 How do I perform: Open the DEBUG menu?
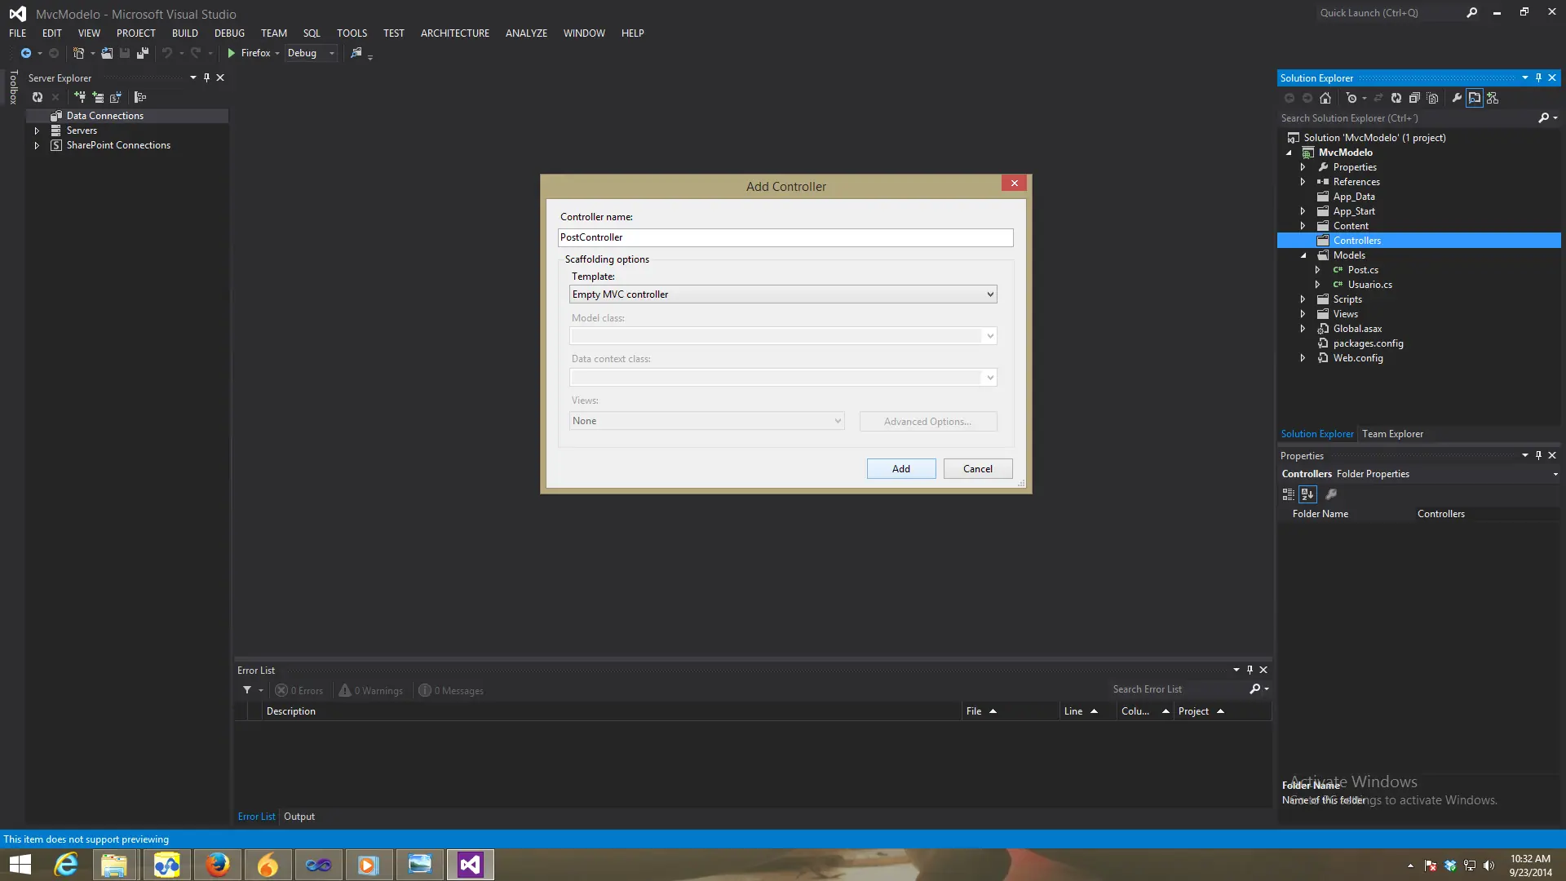tap(229, 33)
